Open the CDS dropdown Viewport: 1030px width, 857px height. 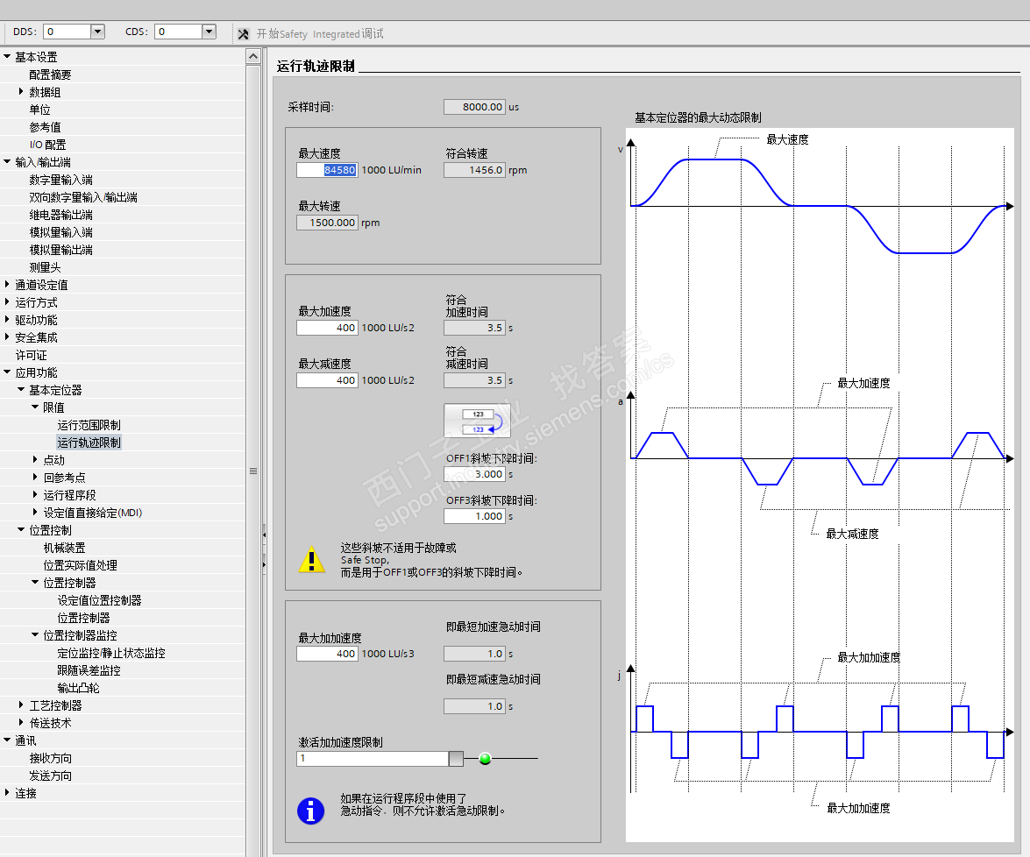pyautogui.click(x=209, y=32)
